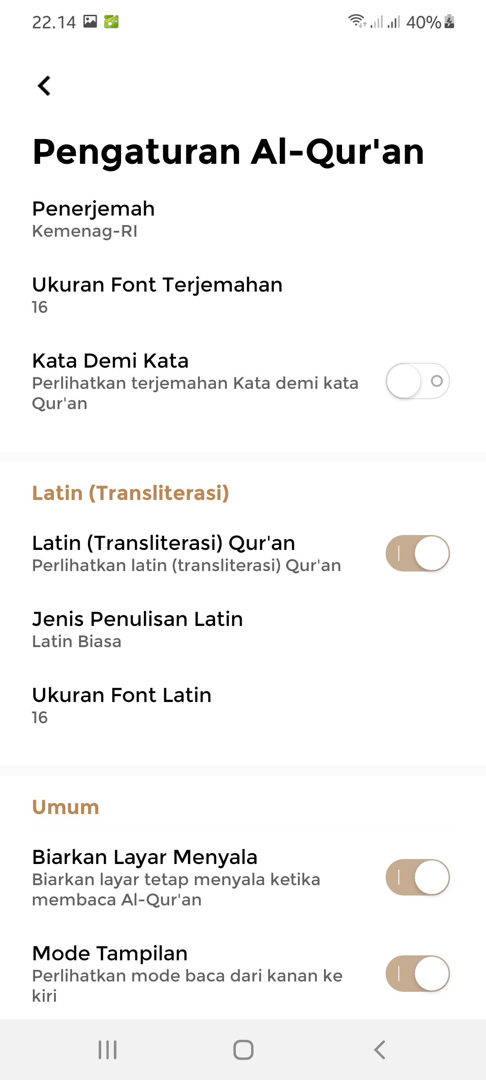486x1080 pixels.
Task: Select the Latin (Transliterasi) section header
Action: coord(130,493)
